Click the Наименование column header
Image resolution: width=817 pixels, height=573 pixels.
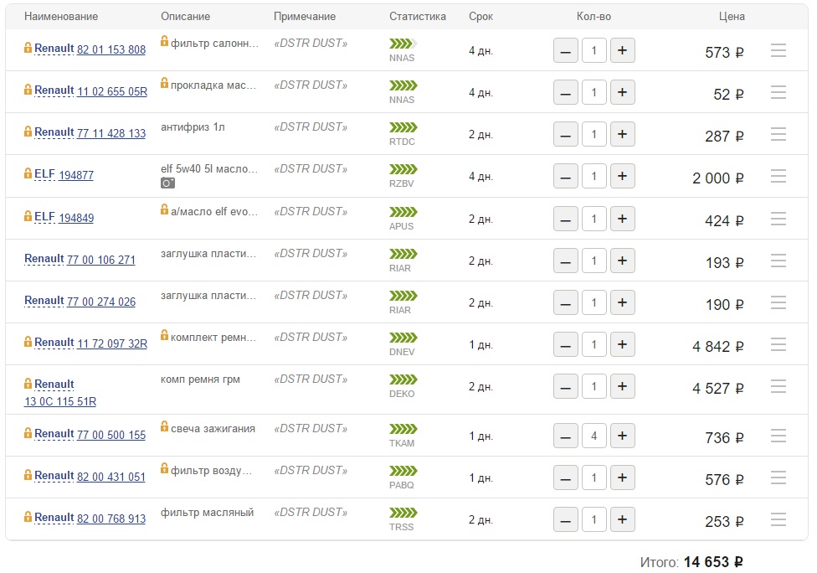pyautogui.click(x=61, y=16)
